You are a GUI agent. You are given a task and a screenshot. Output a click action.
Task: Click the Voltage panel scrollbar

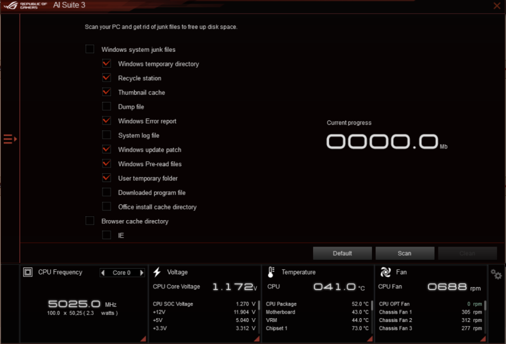[259, 305]
